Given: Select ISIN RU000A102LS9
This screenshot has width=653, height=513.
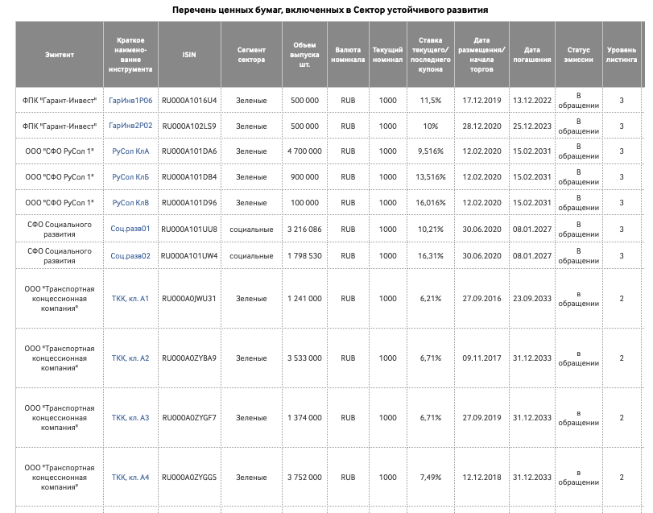Looking at the screenshot, I should pos(189,126).
